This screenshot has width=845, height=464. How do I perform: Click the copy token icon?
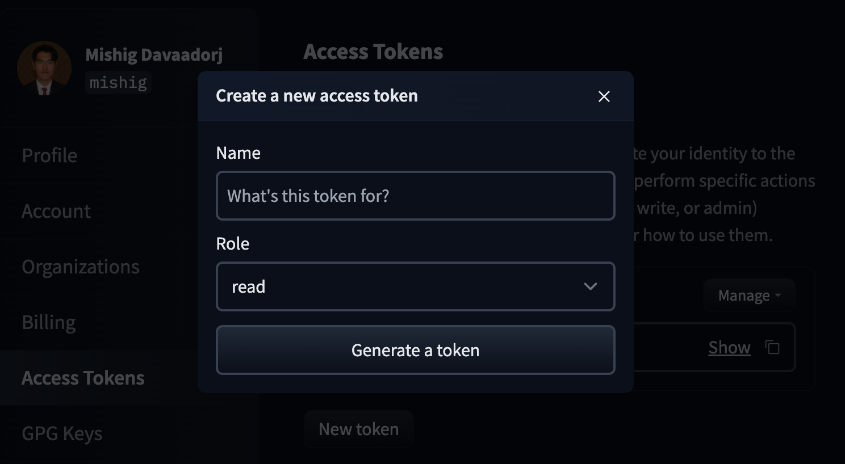pos(772,347)
